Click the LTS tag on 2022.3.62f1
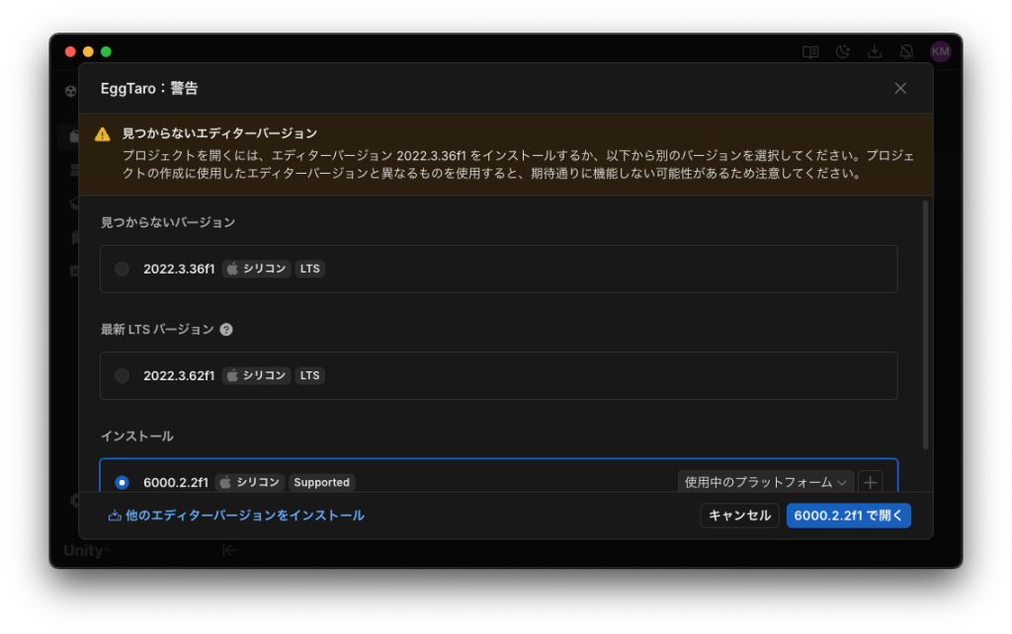Screen dimensions: 1012x634 coord(309,375)
